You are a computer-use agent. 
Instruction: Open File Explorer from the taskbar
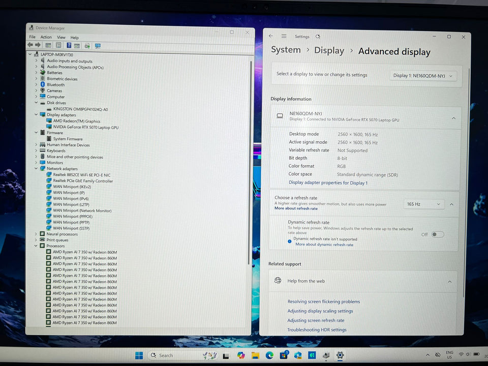[x=255, y=355]
